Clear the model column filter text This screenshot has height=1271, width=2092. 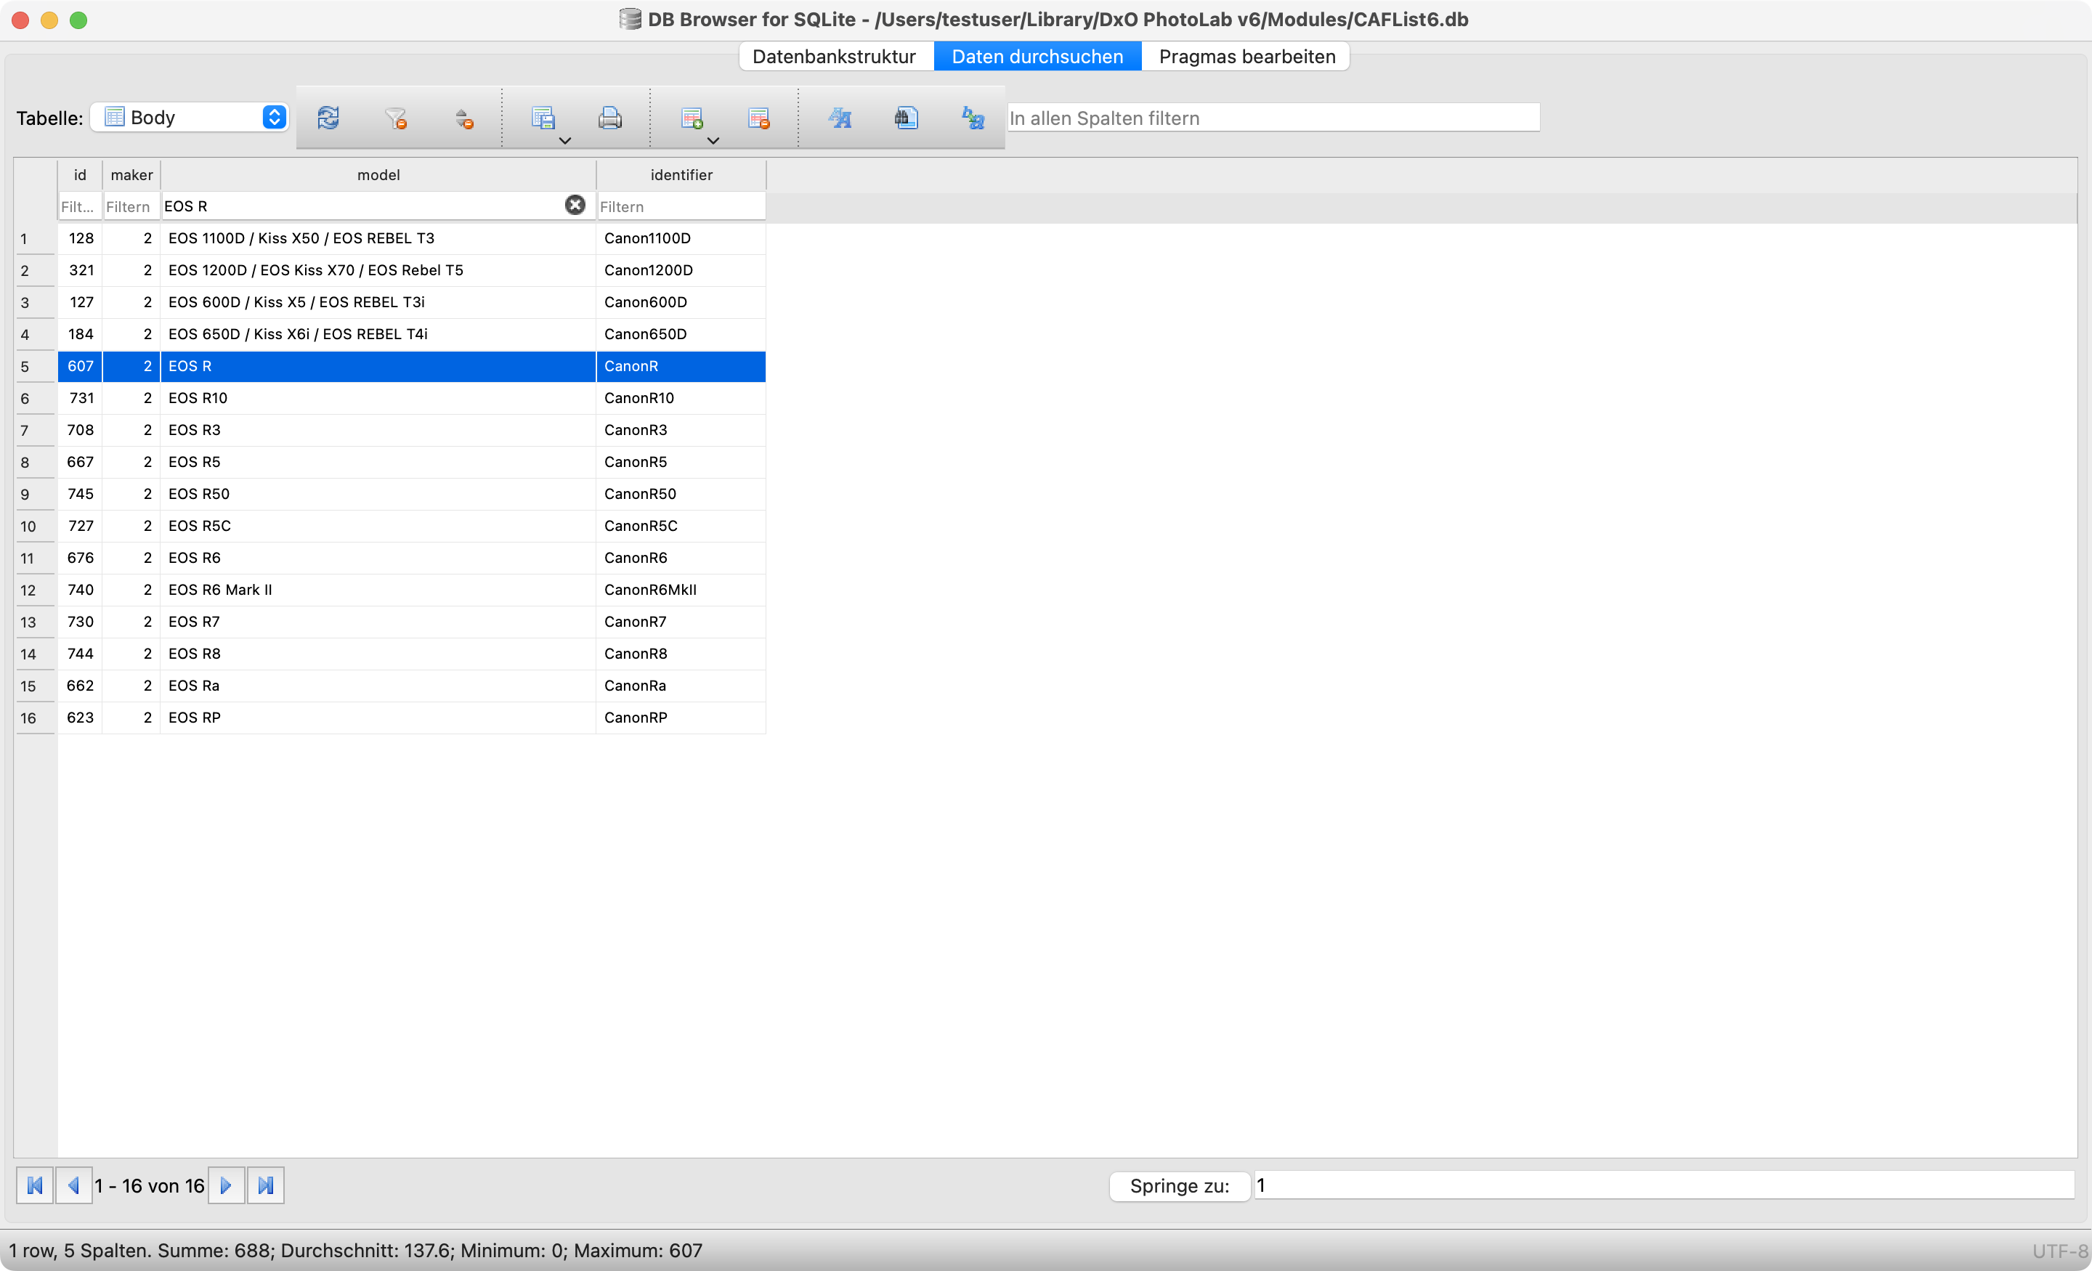coord(575,206)
